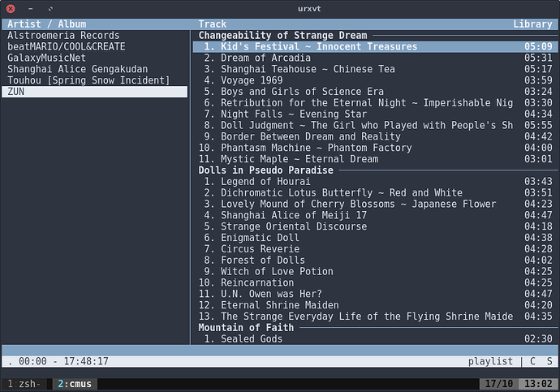This screenshot has width=560, height=392.
Task: Select artist beatMARIO/COOL&CREATE
Action: 95,47
